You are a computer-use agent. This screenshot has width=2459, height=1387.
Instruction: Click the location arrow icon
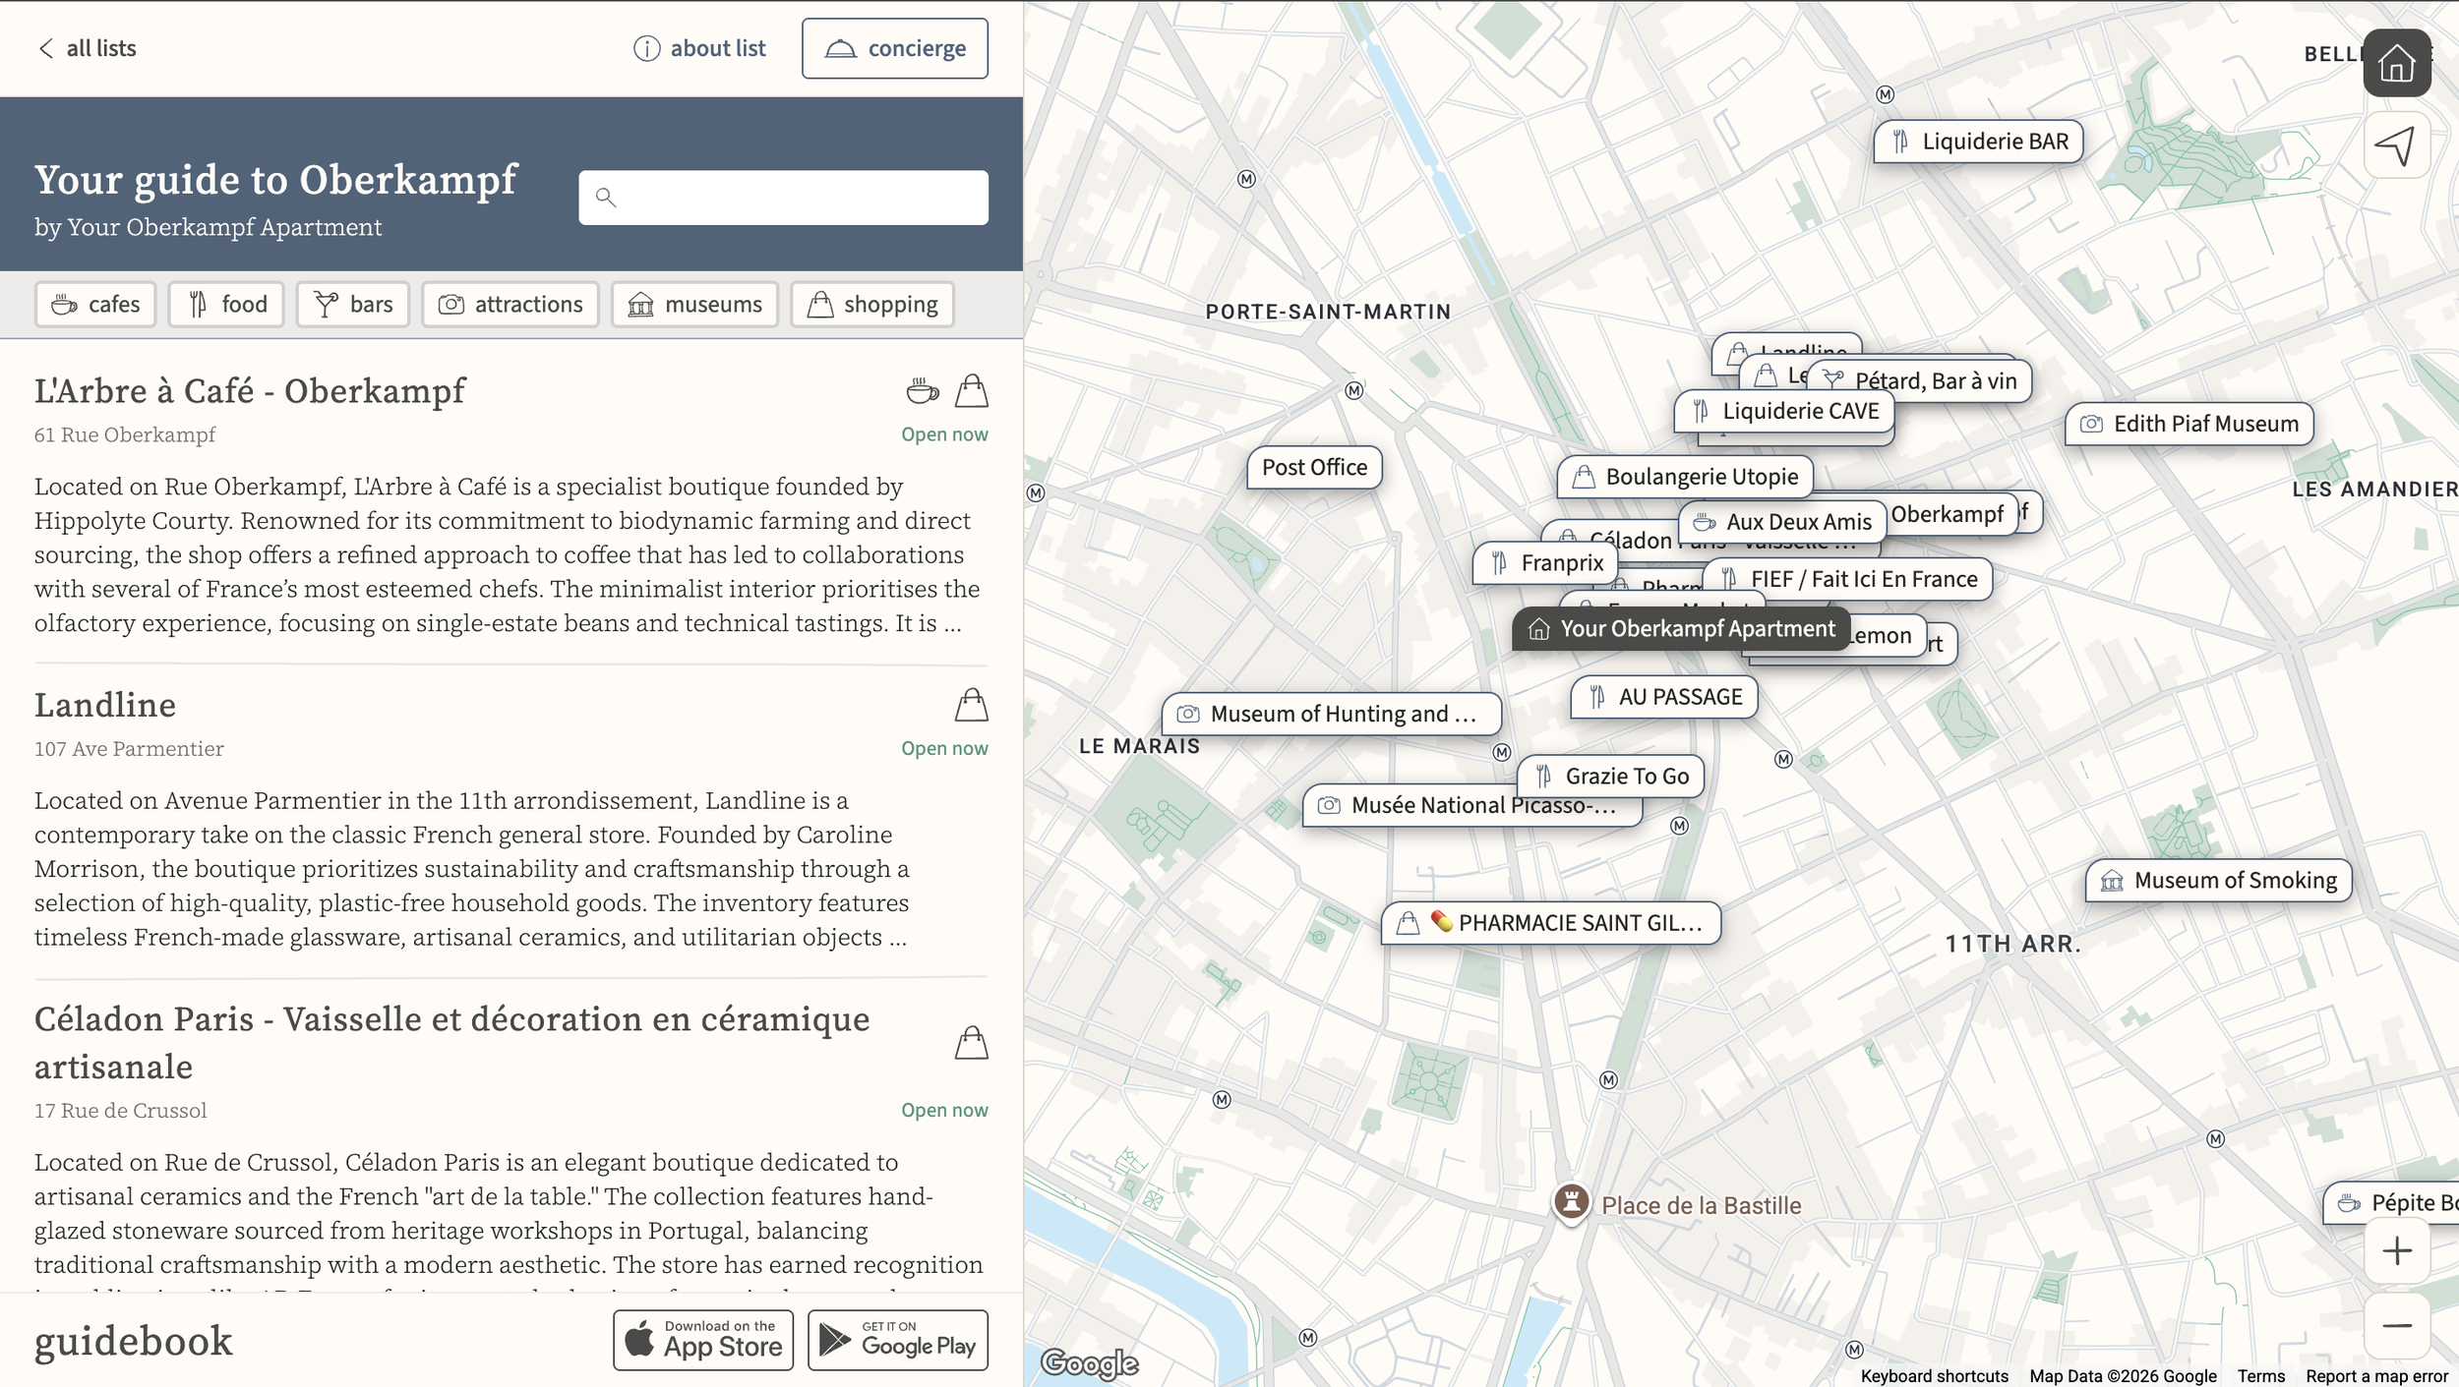(2396, 146)
